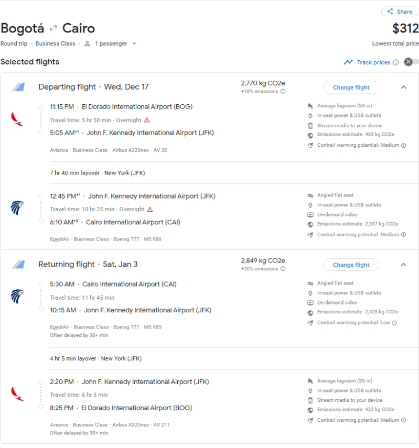Click the EgyptAir logo on returning flight
419x448 pixels.
pyautogui.click(x=17, y=297)
